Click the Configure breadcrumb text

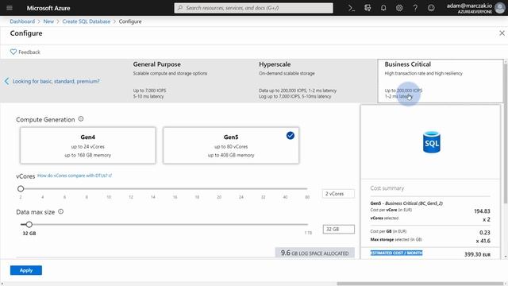(x=130, y=21)
